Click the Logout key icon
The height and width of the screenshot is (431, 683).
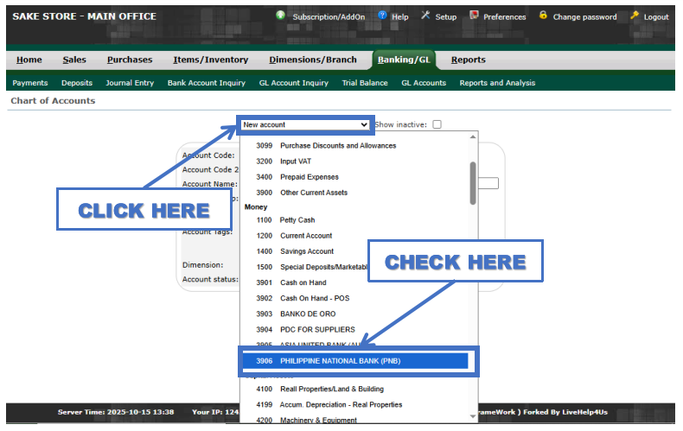coord(635,16)
